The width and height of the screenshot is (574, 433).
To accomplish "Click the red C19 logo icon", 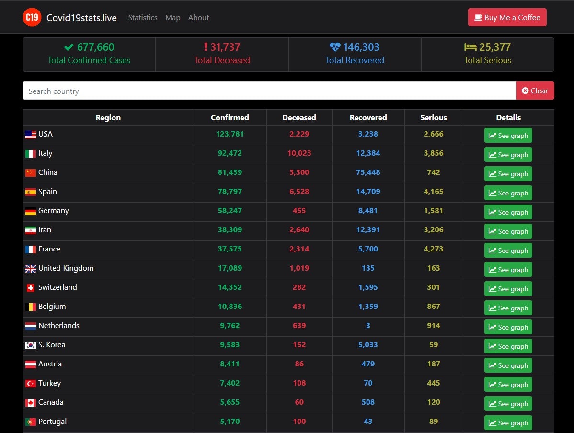I will [32, 18].
